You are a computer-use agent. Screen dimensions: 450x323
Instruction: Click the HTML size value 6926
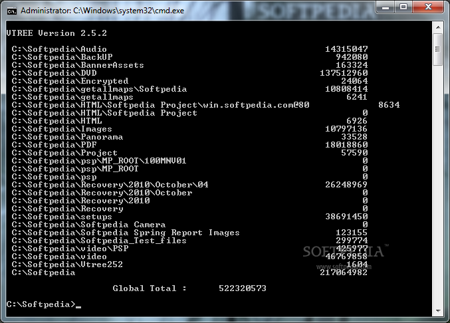(x=357, y=121)
